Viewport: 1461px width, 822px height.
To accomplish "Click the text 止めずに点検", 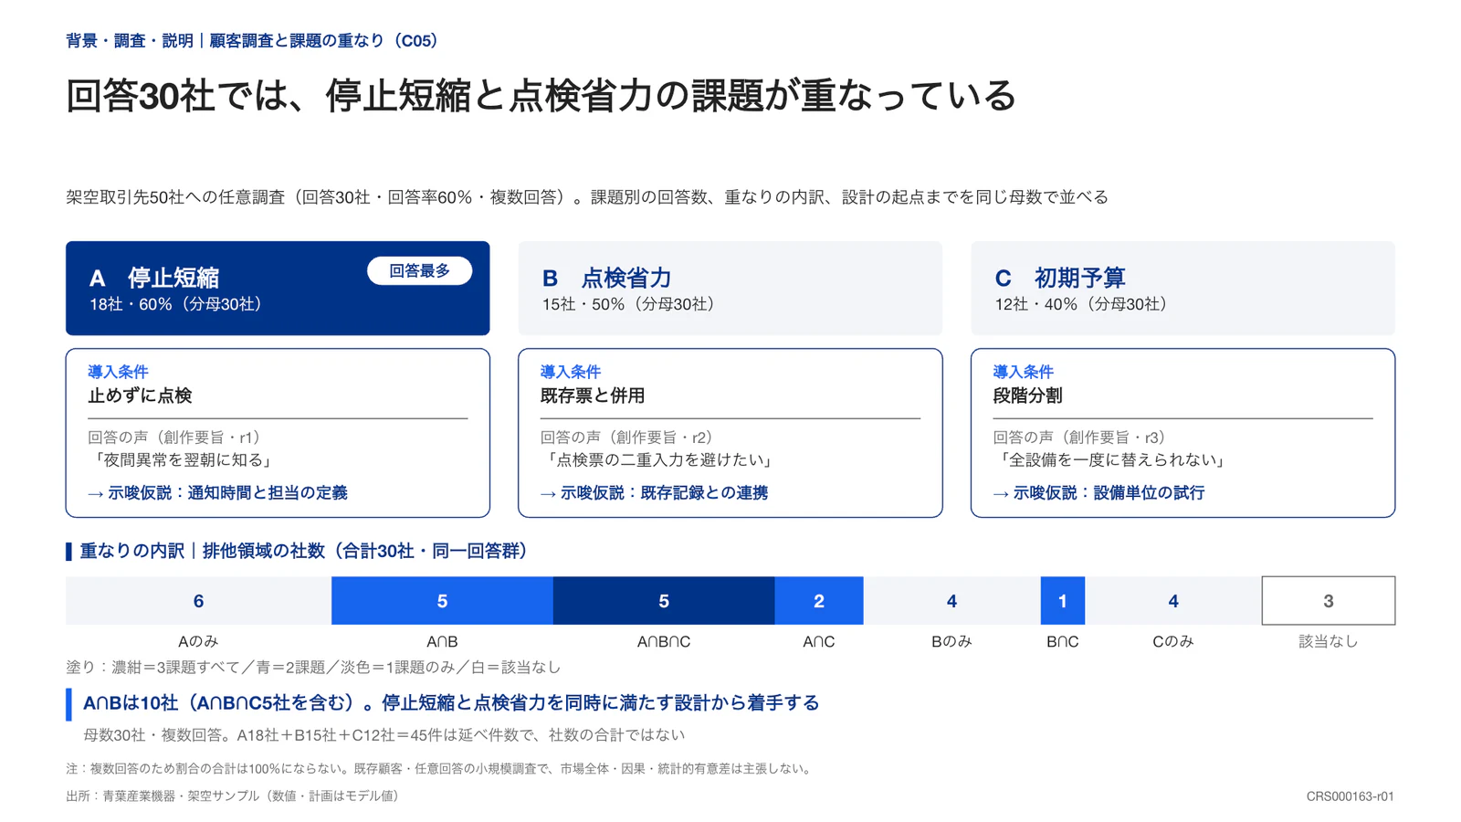I will (x=140, y=395).
